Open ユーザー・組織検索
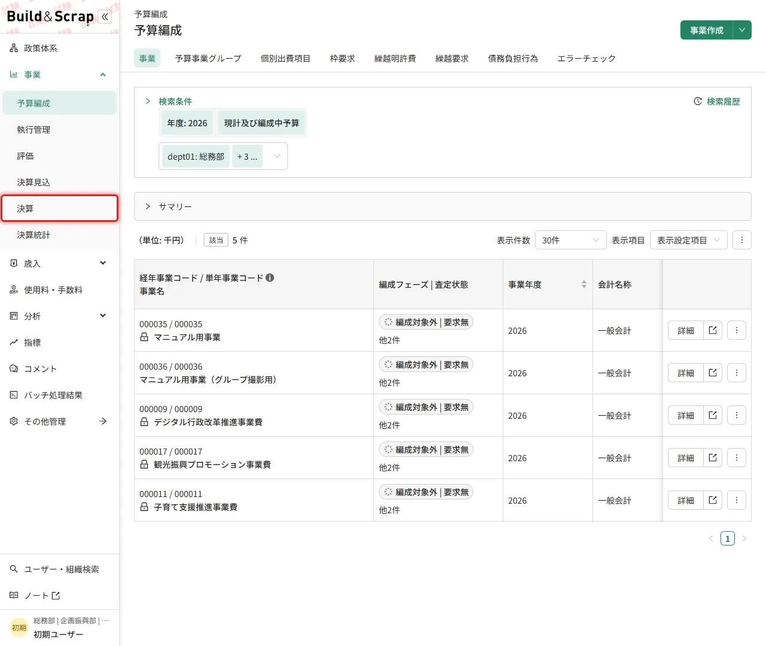 pyautogui.click(x=59, y=569)
